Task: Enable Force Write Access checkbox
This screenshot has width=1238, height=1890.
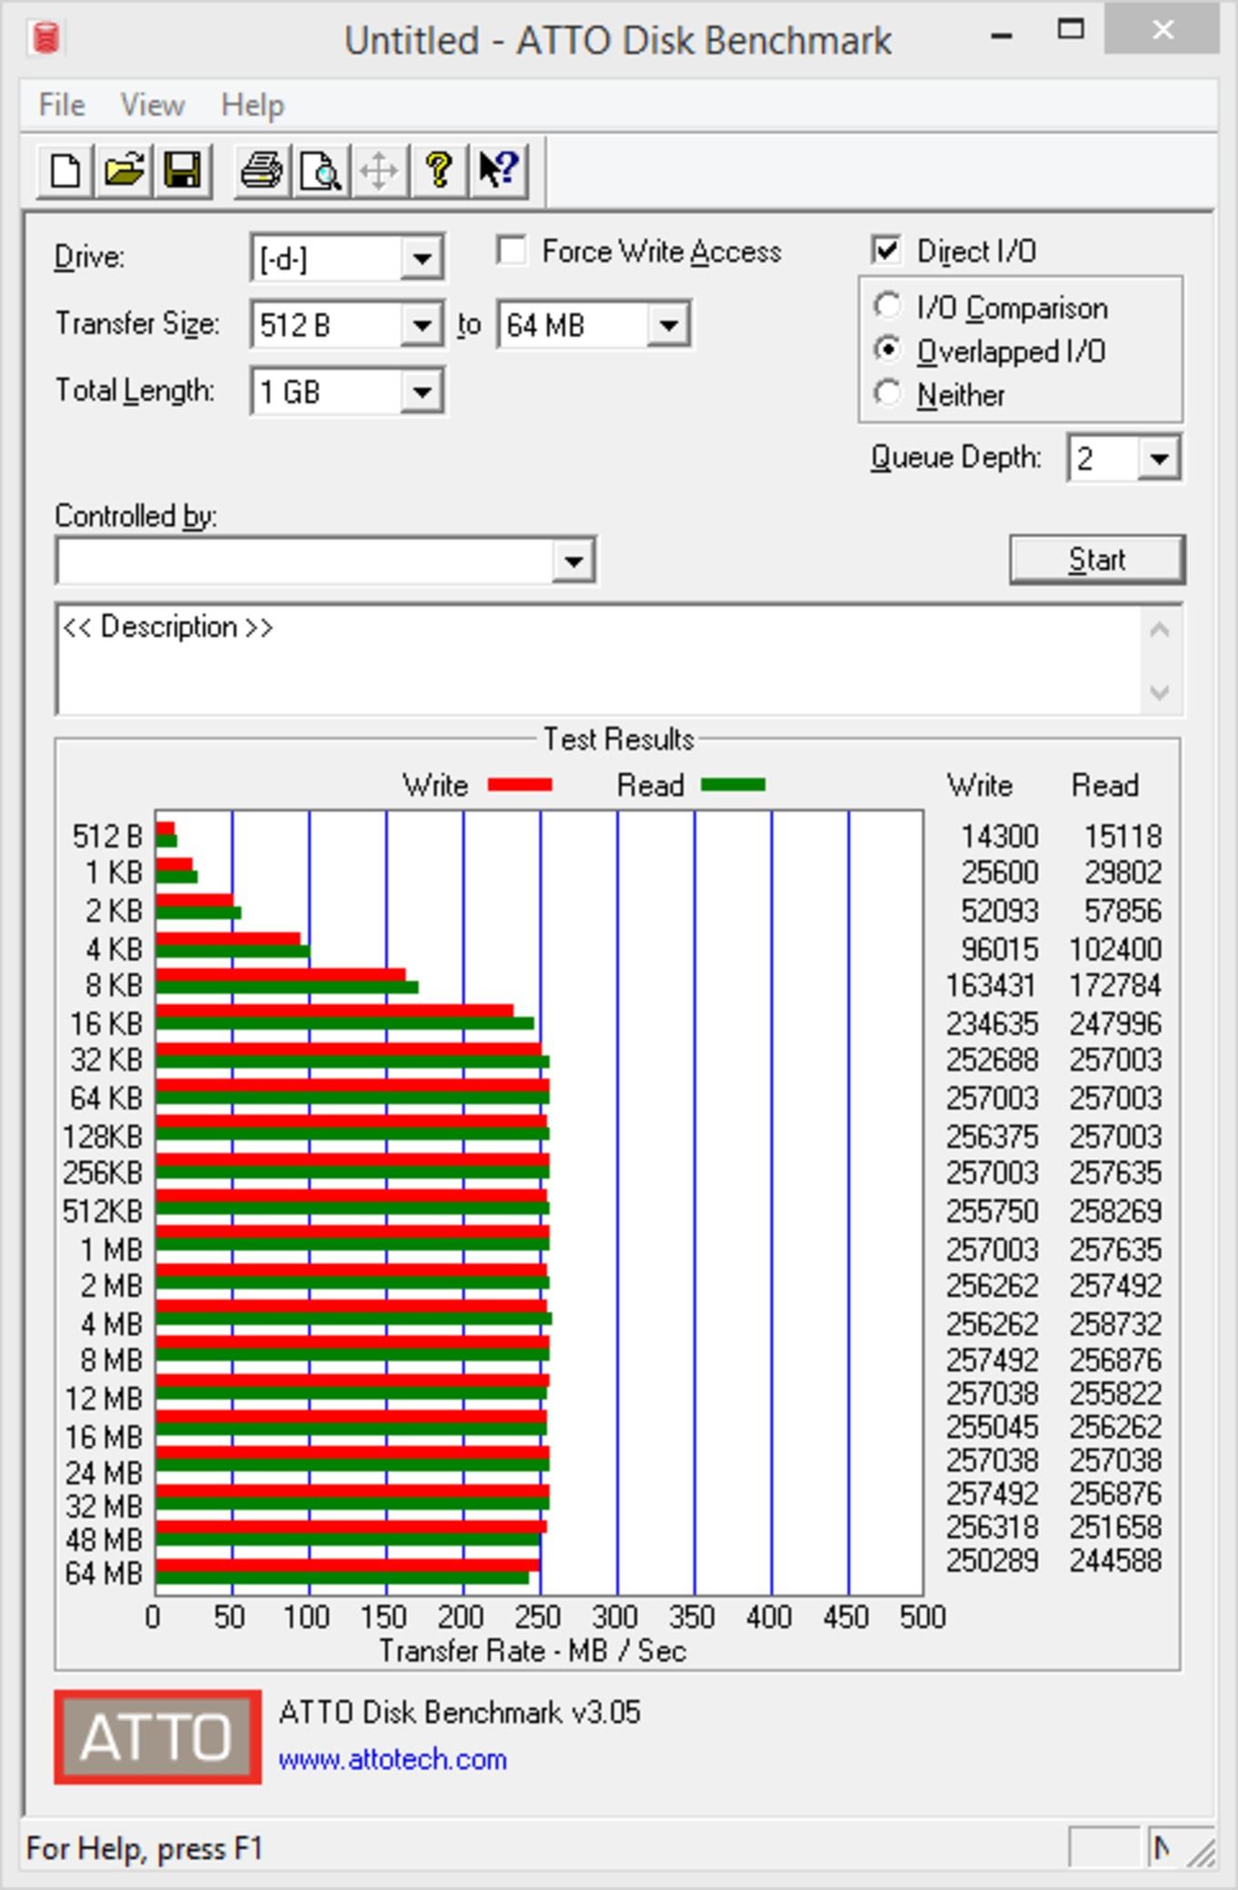Action: 512,250
